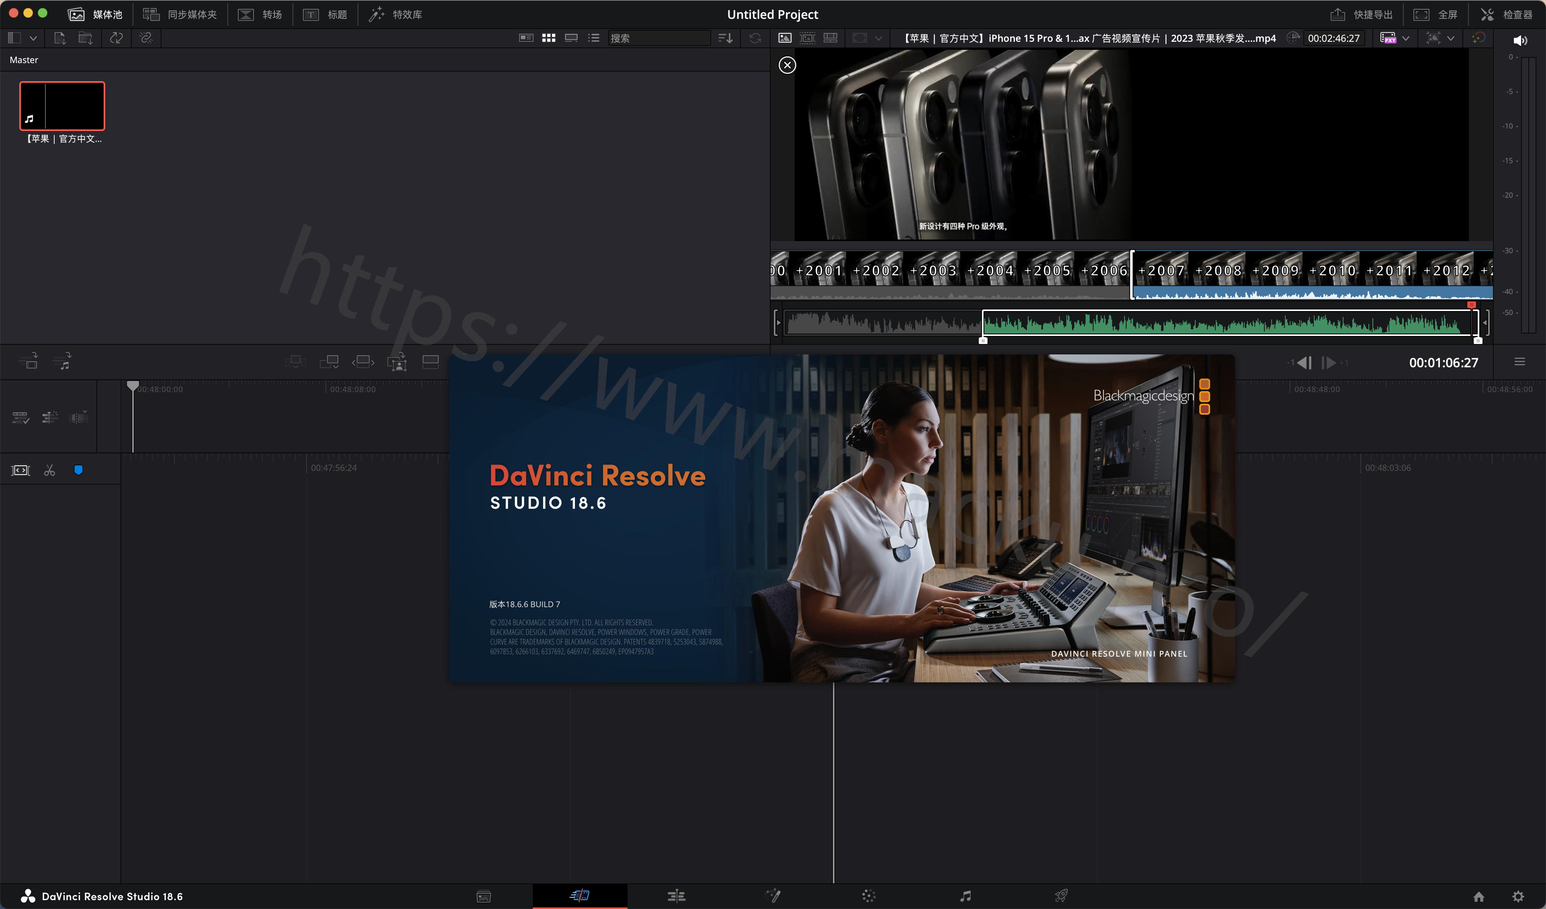Click the 快捷导出 quick export button

1361,14
